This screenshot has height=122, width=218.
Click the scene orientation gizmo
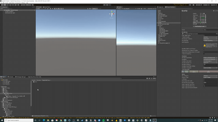click(x=111, y=14)
